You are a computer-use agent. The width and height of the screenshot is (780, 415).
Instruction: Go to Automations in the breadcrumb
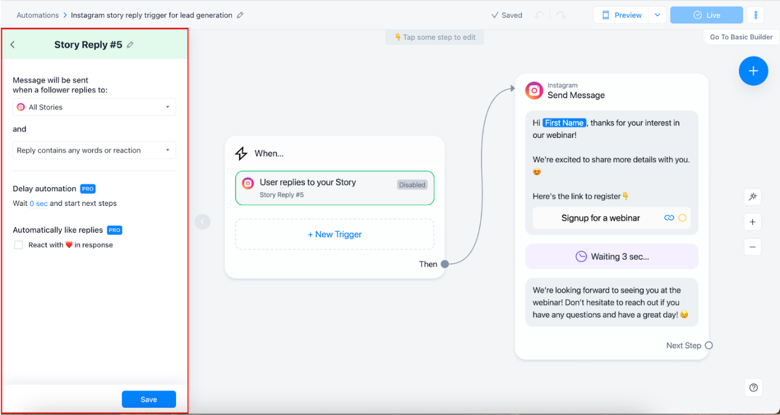tap(38, 15)
